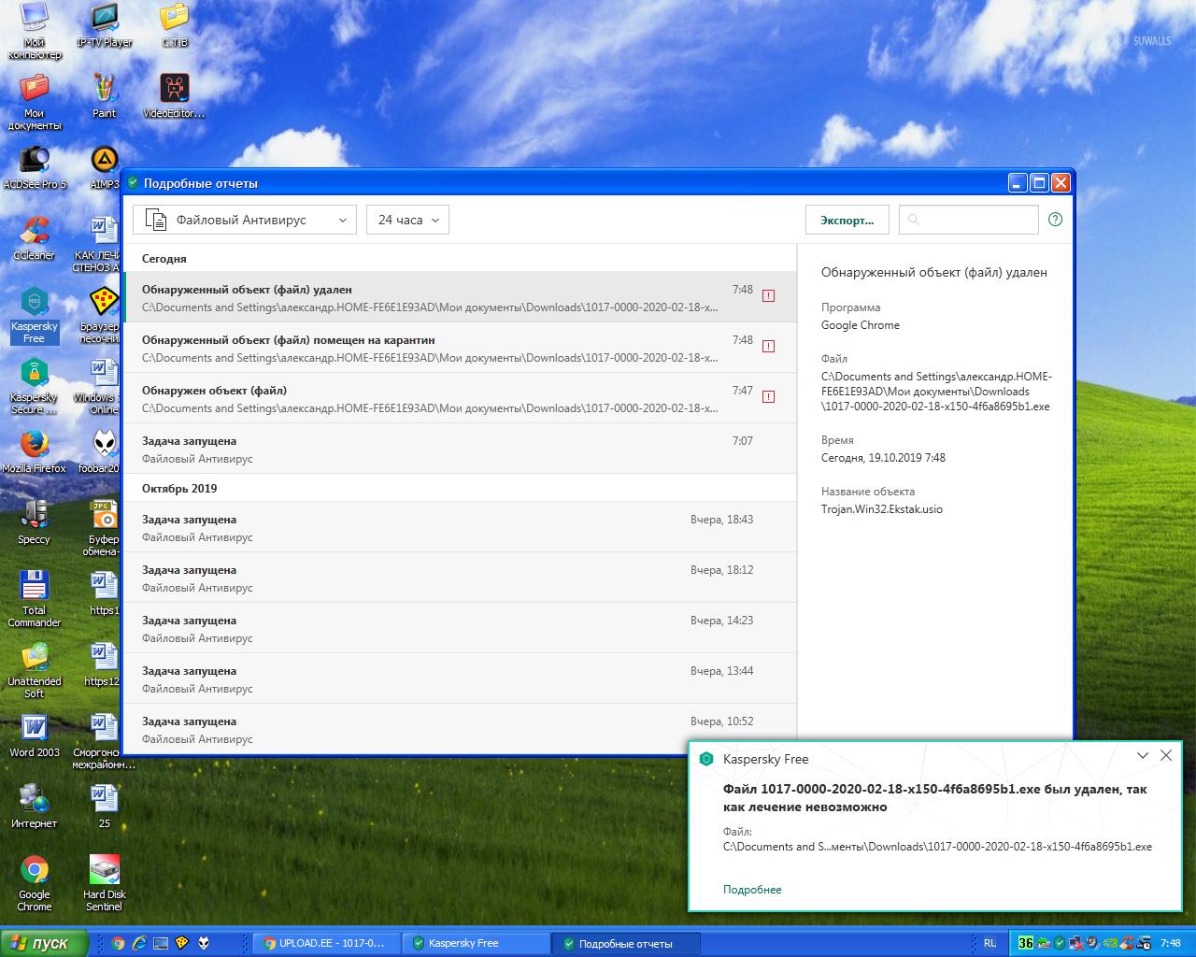The image size is (1196, 957).
Task: Select the Unattended Soft desktop icon
Action: tap(35, 670)
